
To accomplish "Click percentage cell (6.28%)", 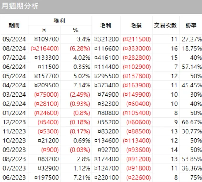I will [80, 48].
